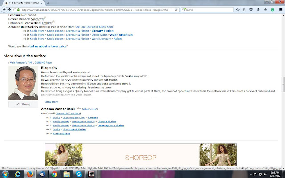The image size is (285, 178).
Task: Open the last pinned taskbar app icon
Action: pos(91,174)
